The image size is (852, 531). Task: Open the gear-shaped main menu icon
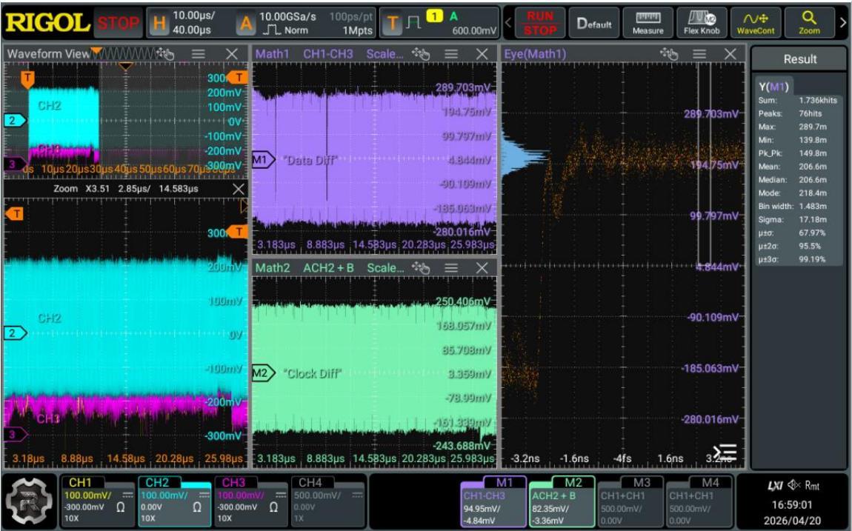pos(29,500)
